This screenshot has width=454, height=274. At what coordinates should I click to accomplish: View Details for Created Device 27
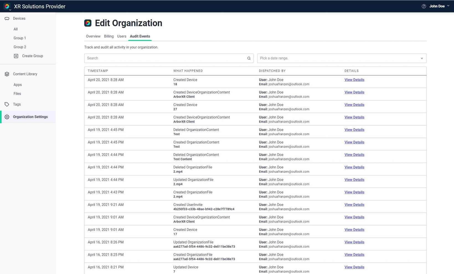coord(354,105)
